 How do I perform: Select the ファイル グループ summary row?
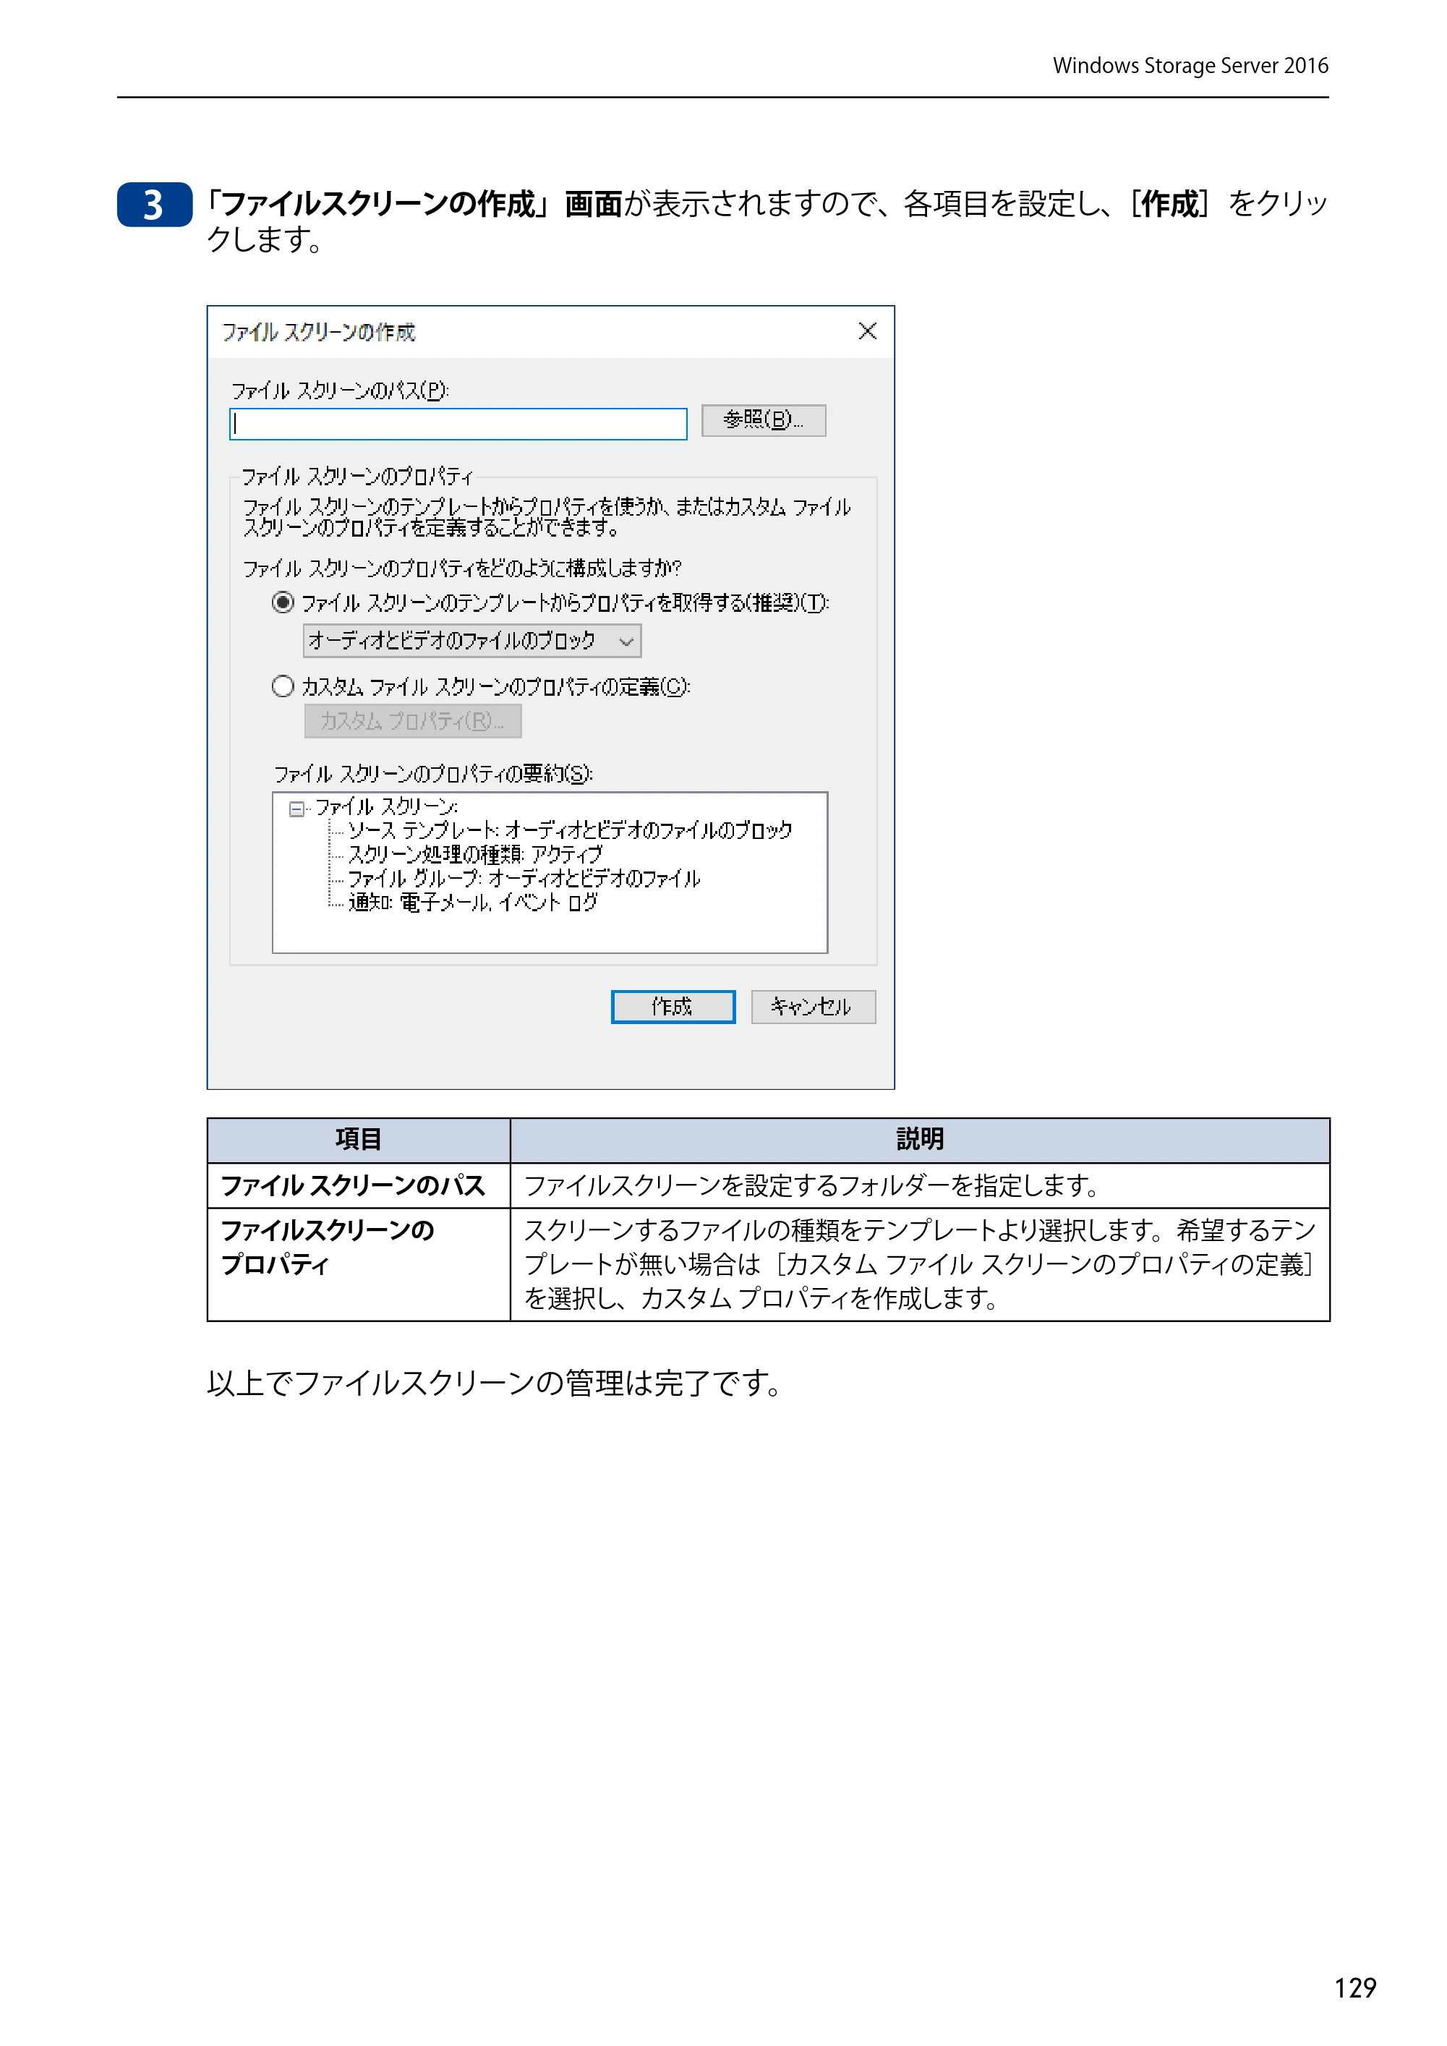523,879
